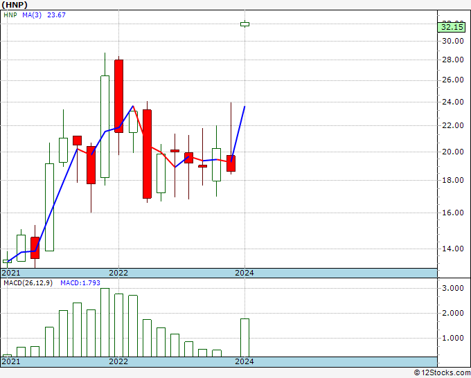Click the MA(3) indicator label
This screenshot has height=378, width=471.
pos(32,15)
